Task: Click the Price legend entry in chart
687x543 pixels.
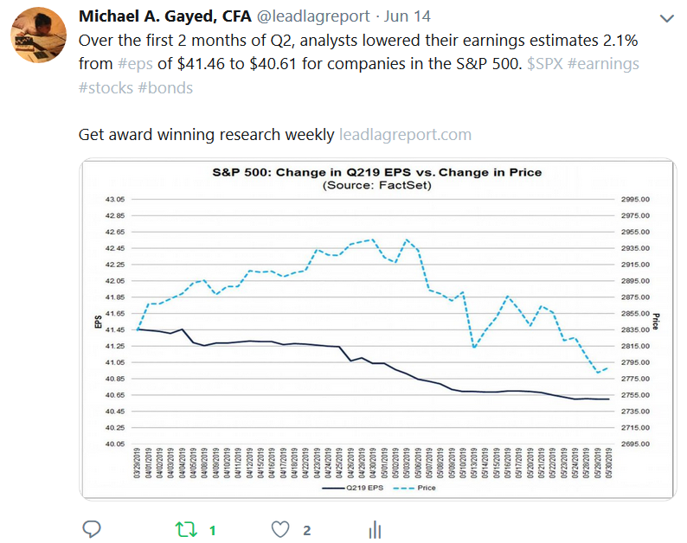Action: pos(415,488)
